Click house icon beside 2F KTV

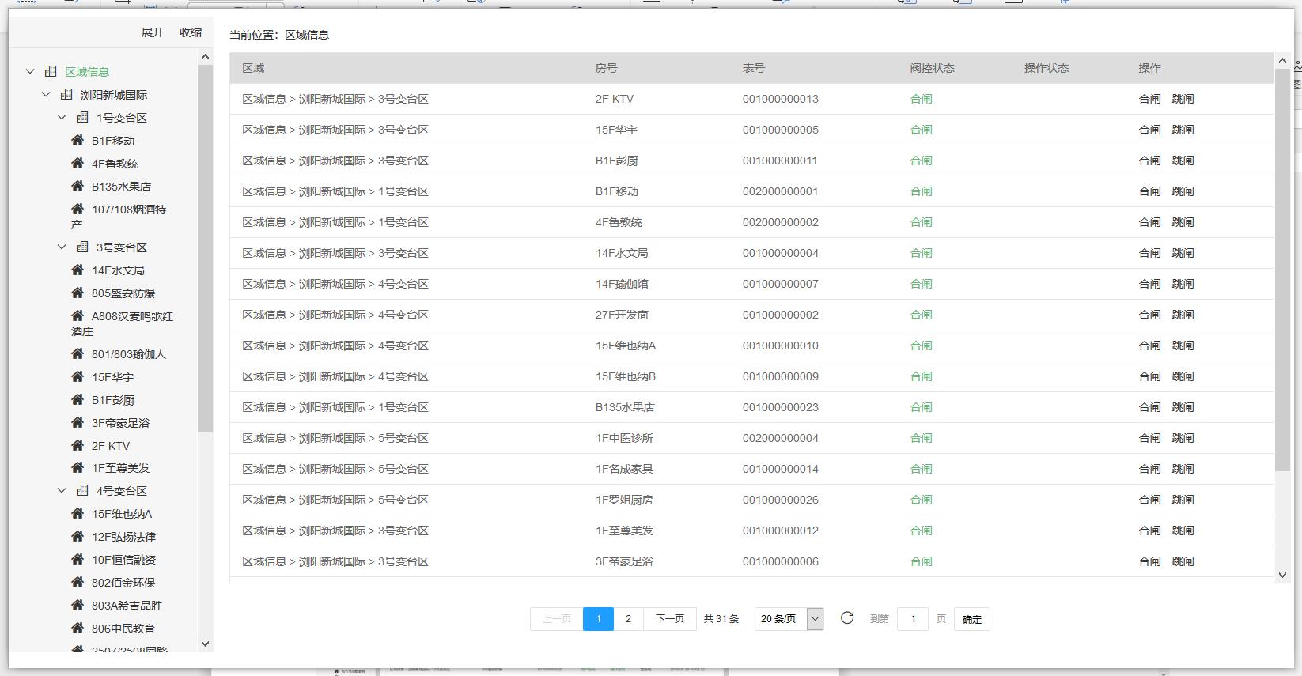coord(78,446)
